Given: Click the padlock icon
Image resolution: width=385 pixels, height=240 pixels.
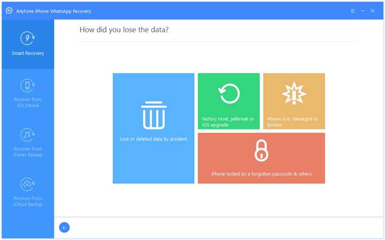Looking at the screenshot, I should (x=261, y=151).
